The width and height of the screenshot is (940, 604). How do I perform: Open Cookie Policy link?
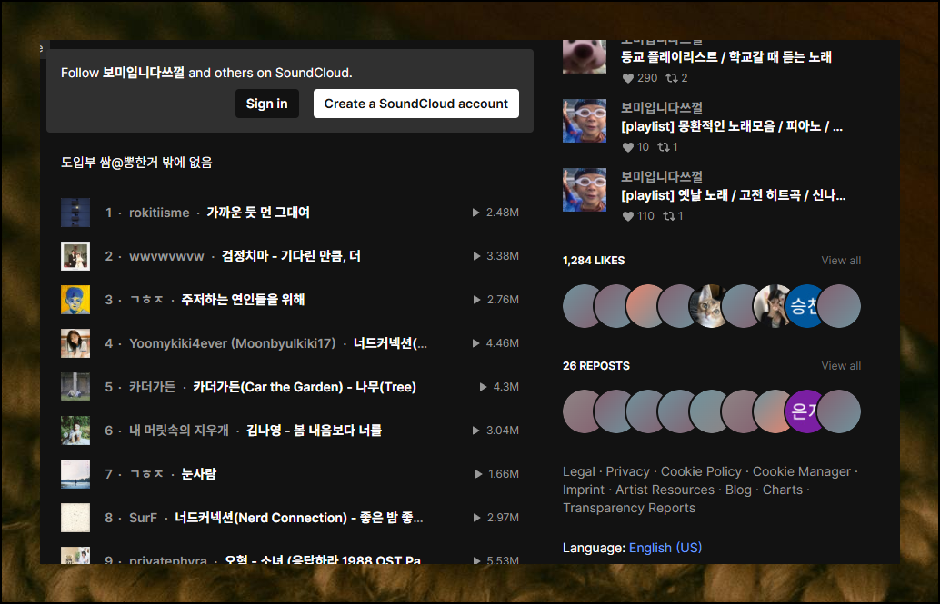[x=701, y=471]
